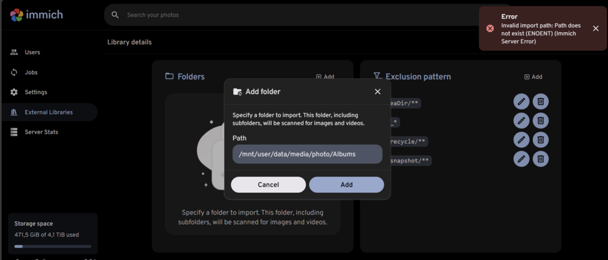
Task: Add a new exclusion pattern
Action: coord(533,77)
